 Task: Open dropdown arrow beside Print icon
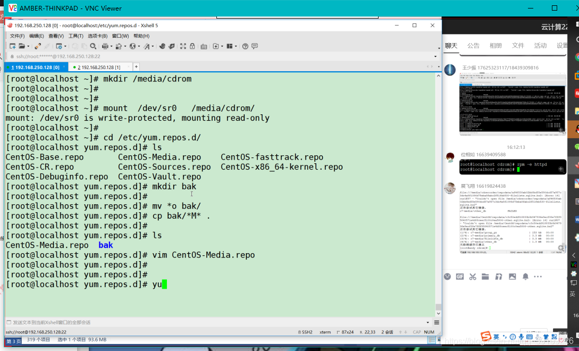(111, 47)
